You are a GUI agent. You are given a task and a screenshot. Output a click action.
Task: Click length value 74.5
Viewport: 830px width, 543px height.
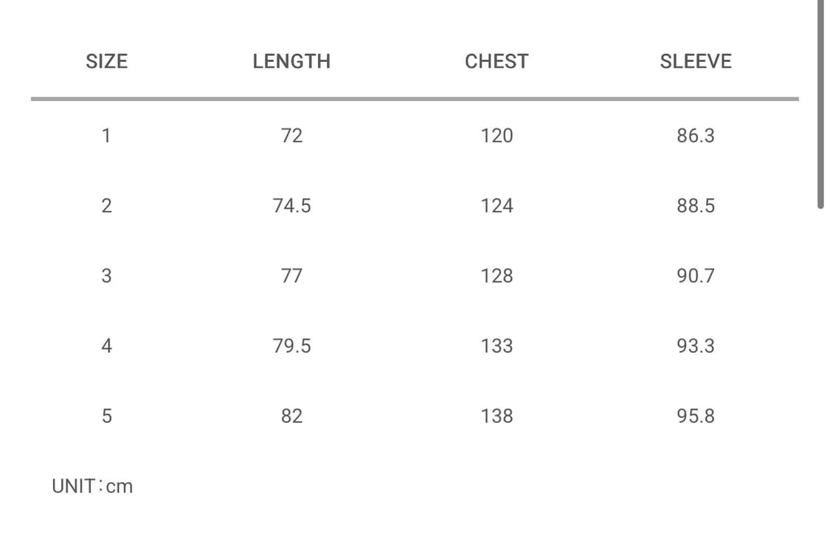(291, 206)
